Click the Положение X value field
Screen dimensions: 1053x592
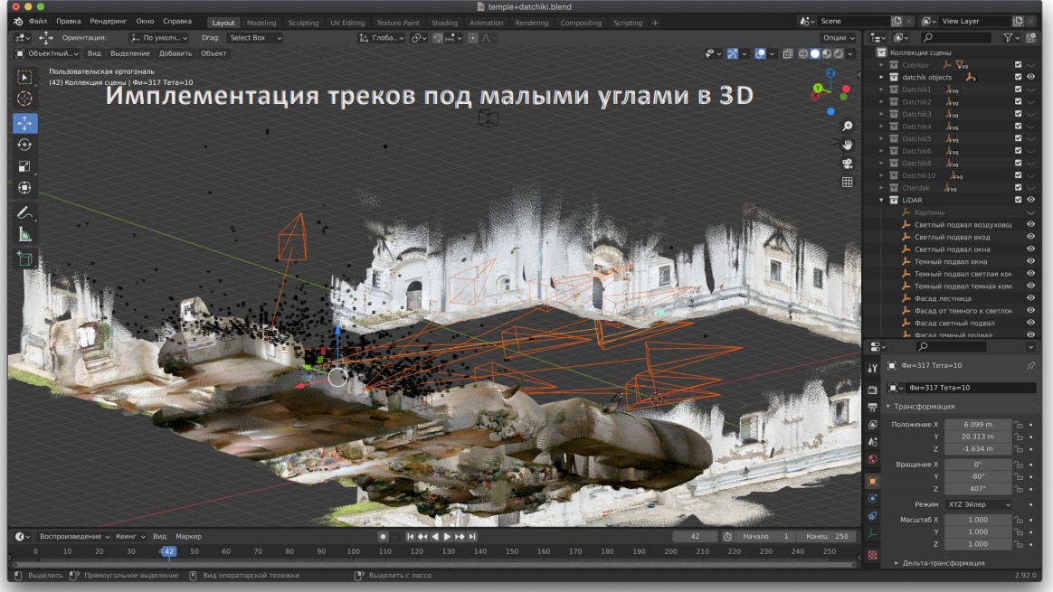click(x=978, y=424)
